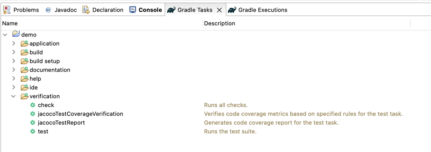
Task: Click the documentation group folder icon
Action: pos(24,70)
